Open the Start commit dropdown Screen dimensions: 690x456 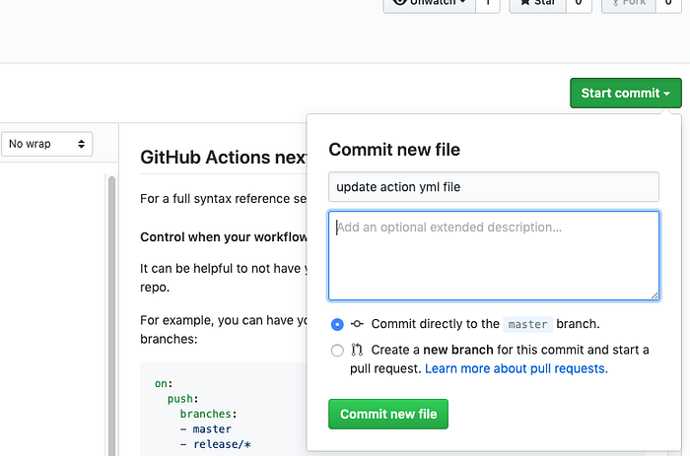click(625, 94)
